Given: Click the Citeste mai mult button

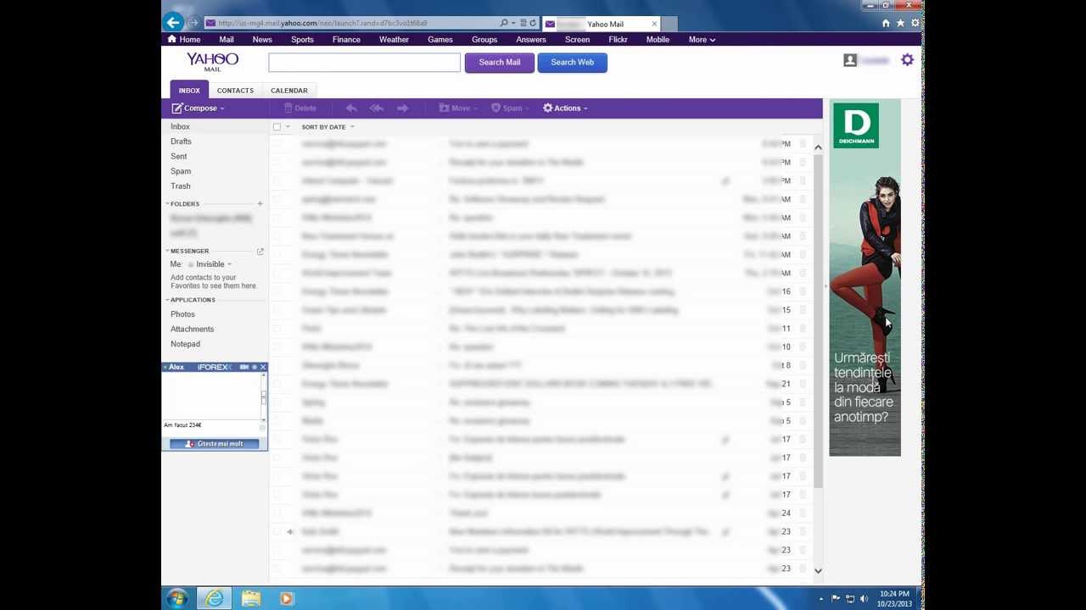Looking at the screenshot, I should pyautogui.click(x=214, y=444).
